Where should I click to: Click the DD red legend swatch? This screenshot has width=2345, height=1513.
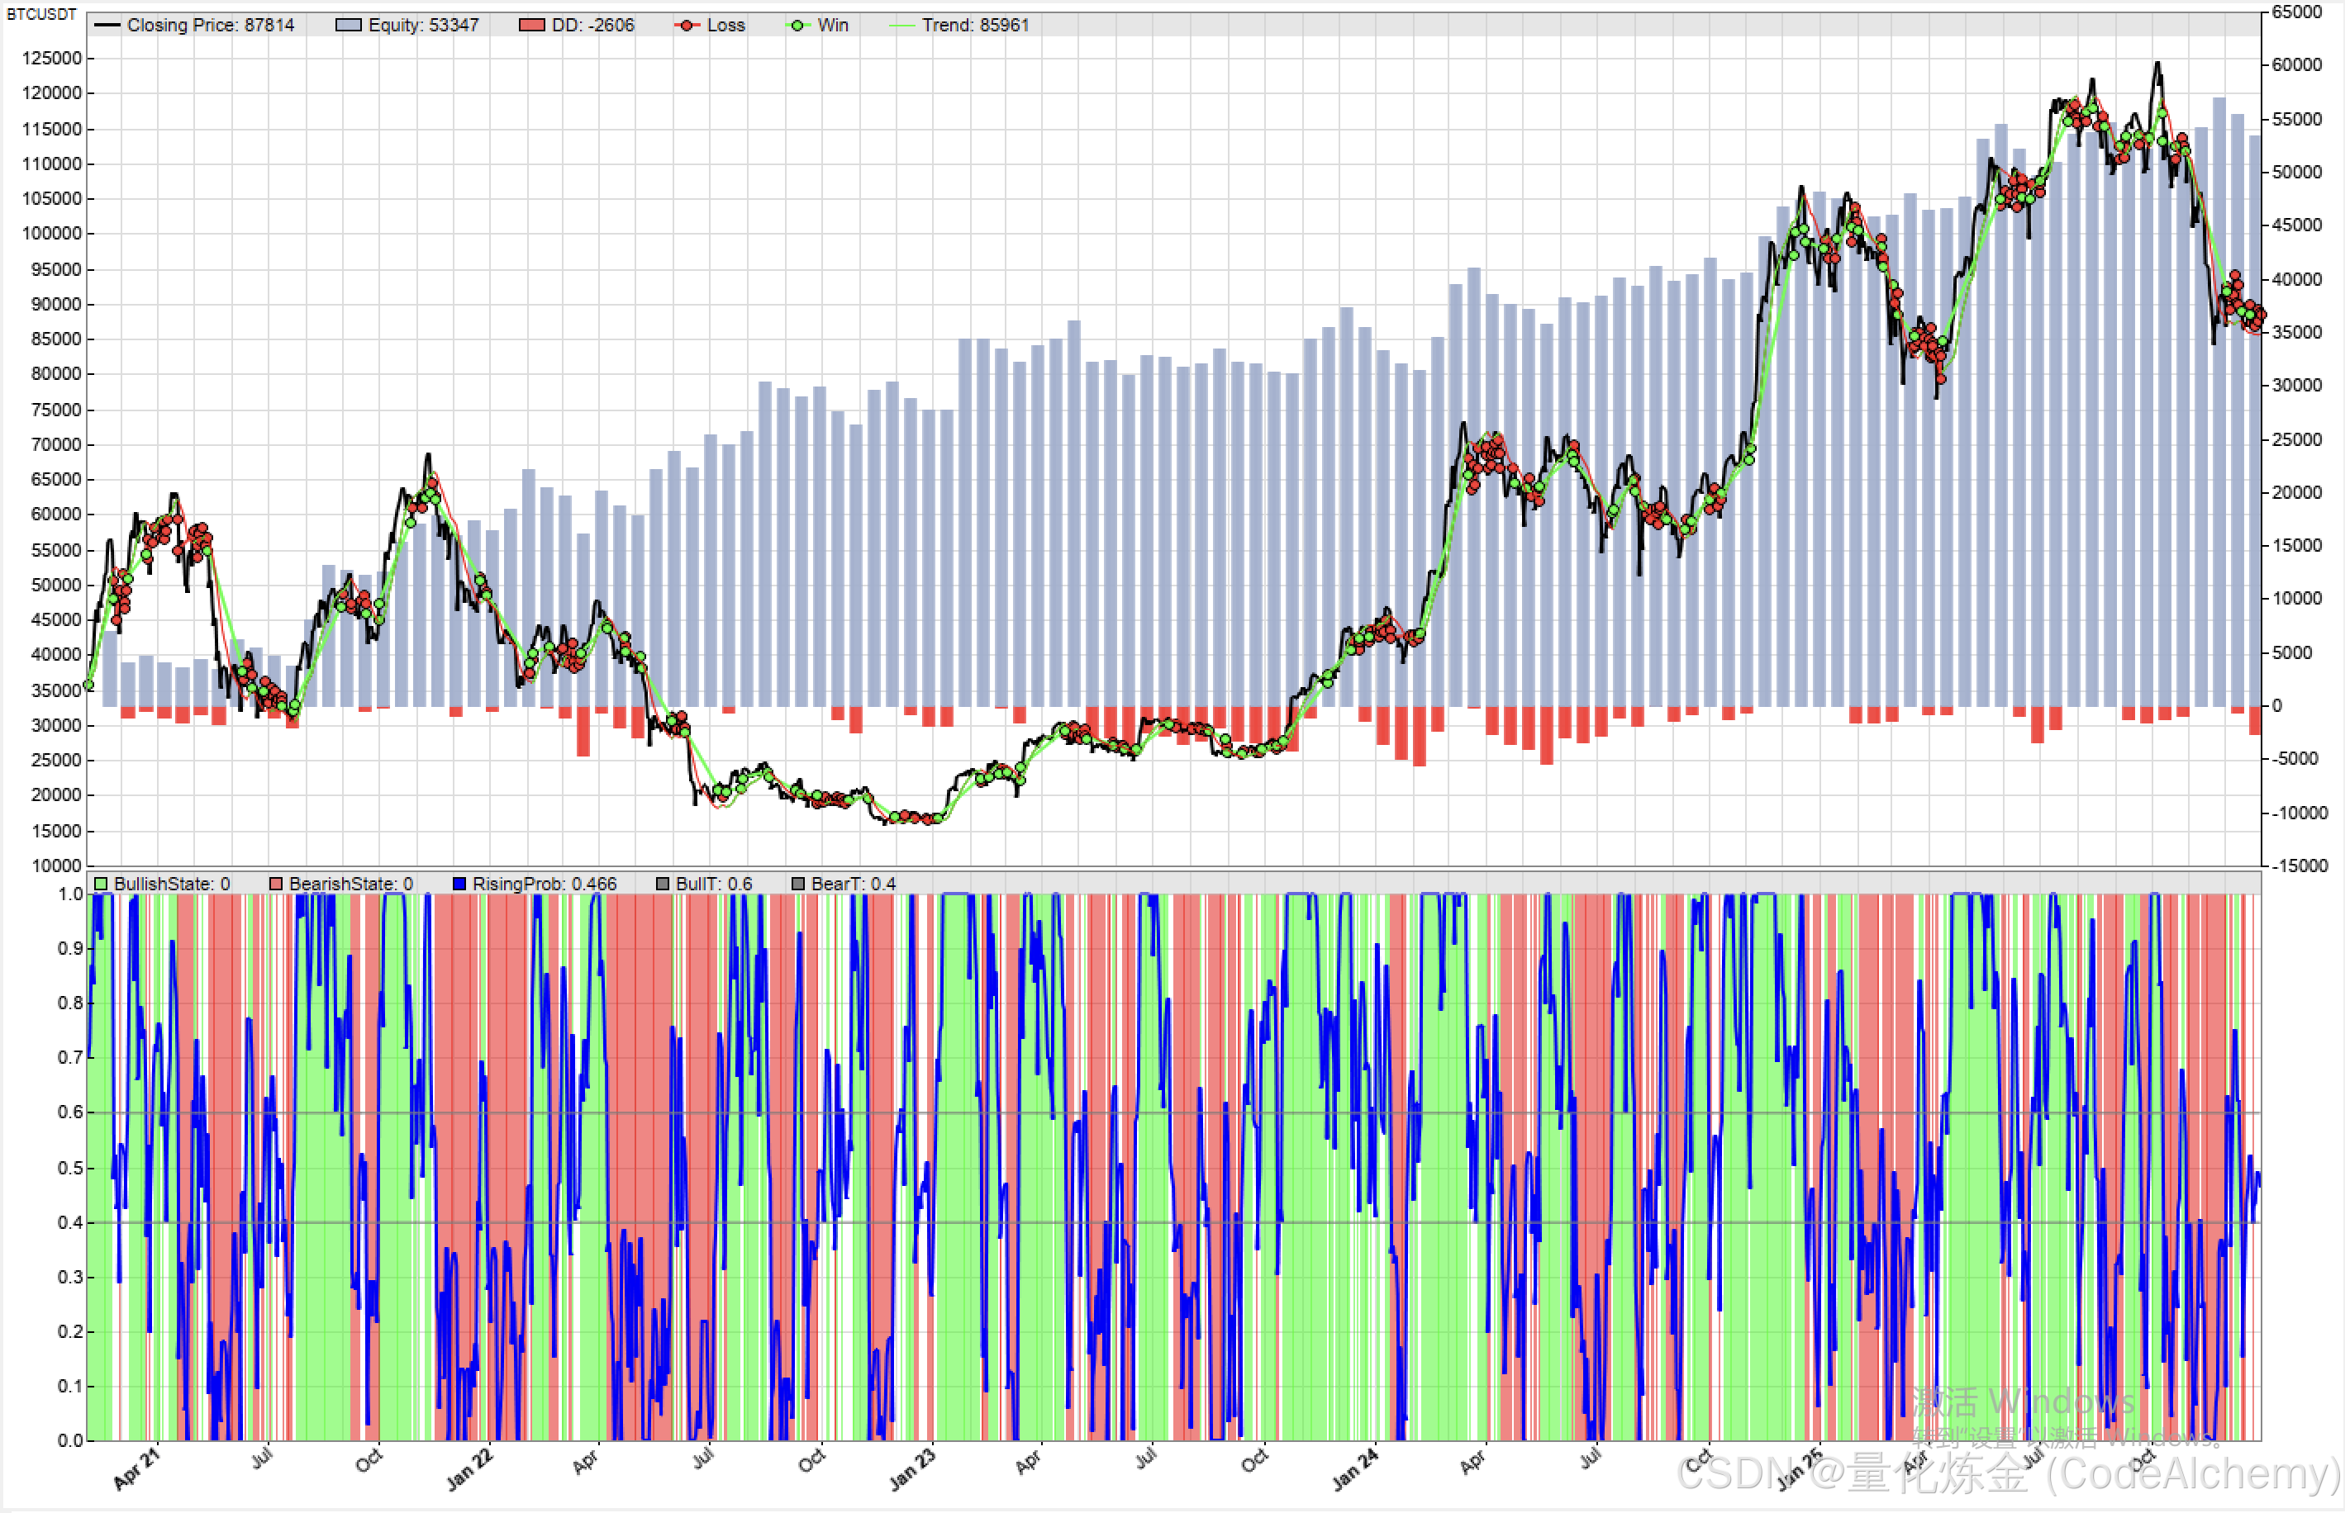[x=531, y=26]
